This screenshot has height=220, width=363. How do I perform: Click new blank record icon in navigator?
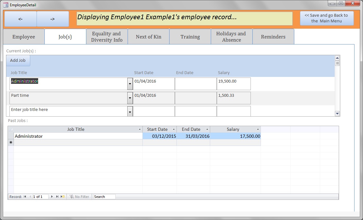point(63,197)
